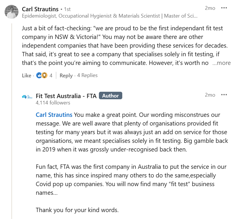Open options menu on Carl Strautins' comment
Screen dimensions: 233x219
click(224, 8)
